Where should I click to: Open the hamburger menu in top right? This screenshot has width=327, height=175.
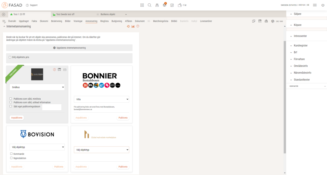[315, 5]
